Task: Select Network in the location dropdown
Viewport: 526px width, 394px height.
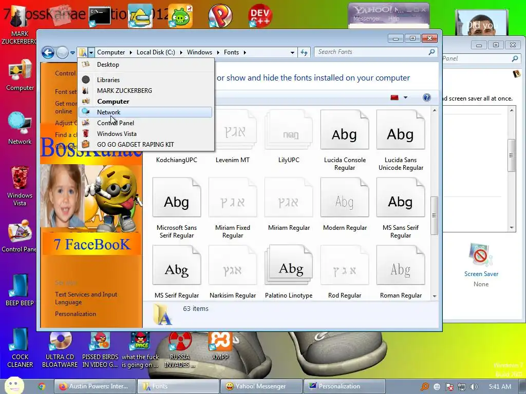Action: click(x=145, y=112)
